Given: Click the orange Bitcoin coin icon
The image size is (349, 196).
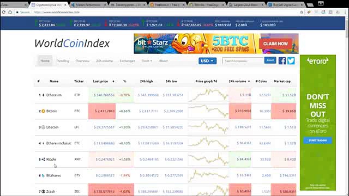Looking at the screenshot, I should tap(44, 111).
